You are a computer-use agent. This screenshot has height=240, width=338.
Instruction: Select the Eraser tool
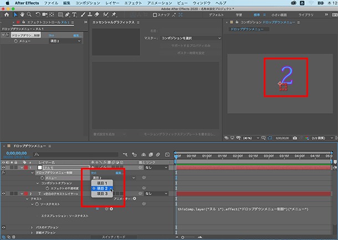[97, 14]
